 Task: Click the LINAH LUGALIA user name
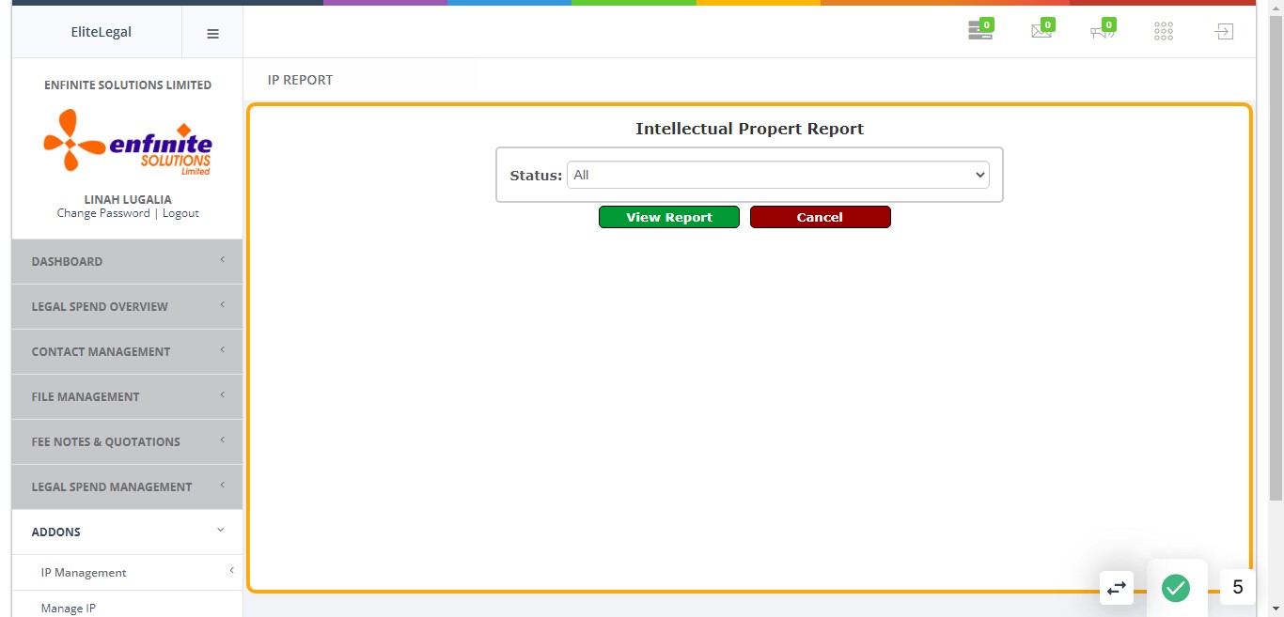click(x=128, y=199)
